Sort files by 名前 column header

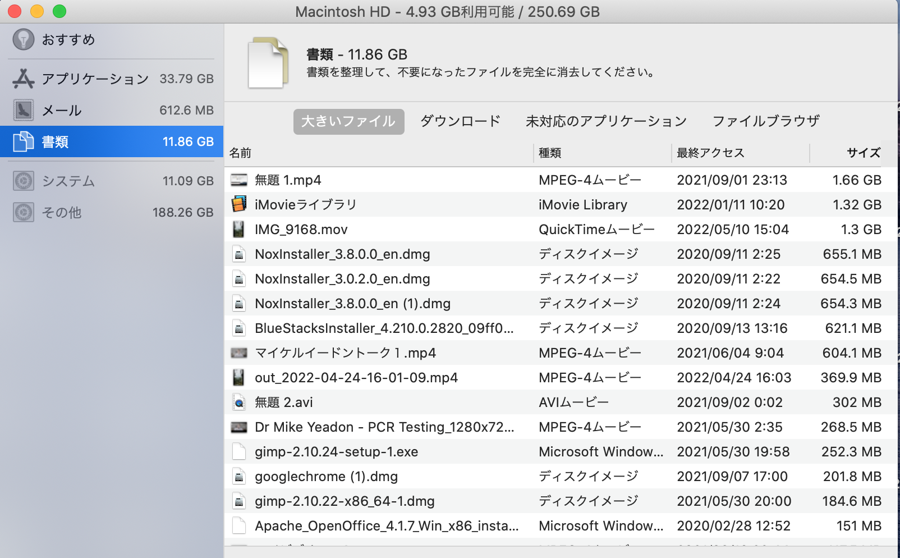[241, 153]
